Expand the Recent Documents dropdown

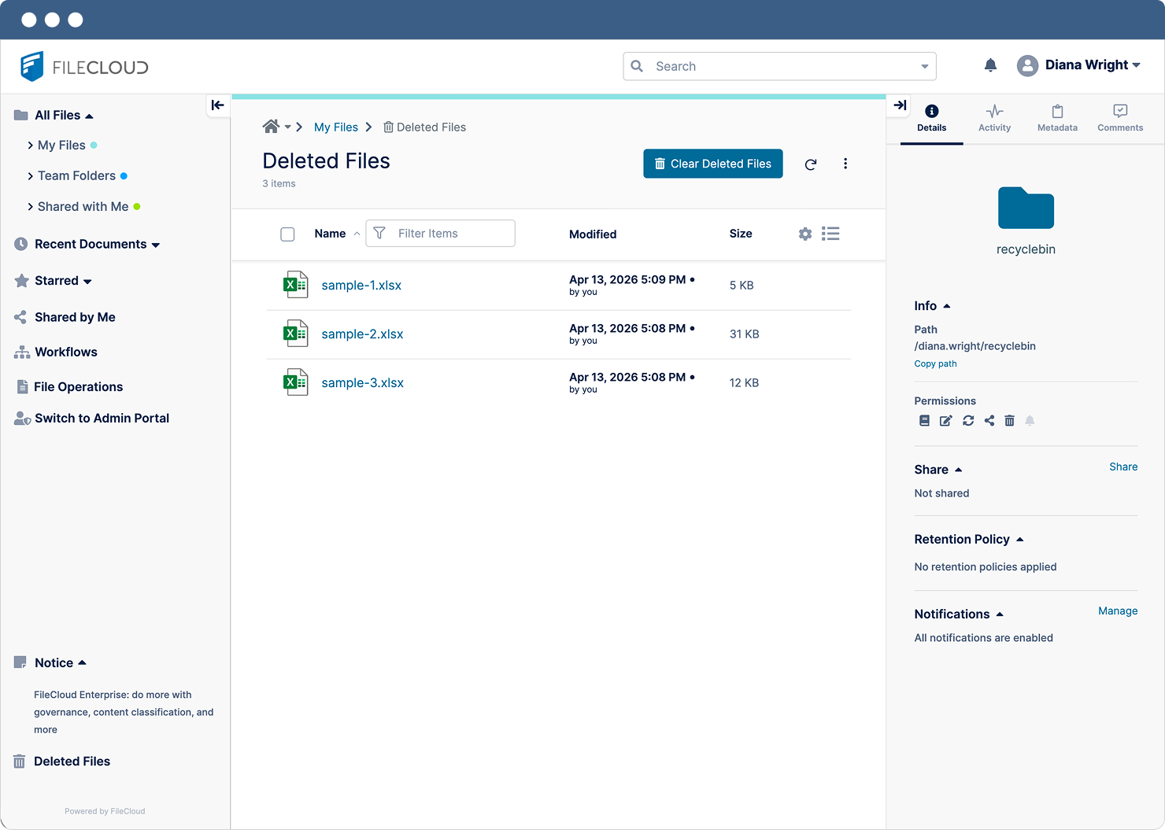[156, 245]
